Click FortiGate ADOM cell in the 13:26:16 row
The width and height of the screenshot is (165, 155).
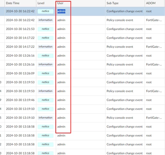click(x=154, y=64)
